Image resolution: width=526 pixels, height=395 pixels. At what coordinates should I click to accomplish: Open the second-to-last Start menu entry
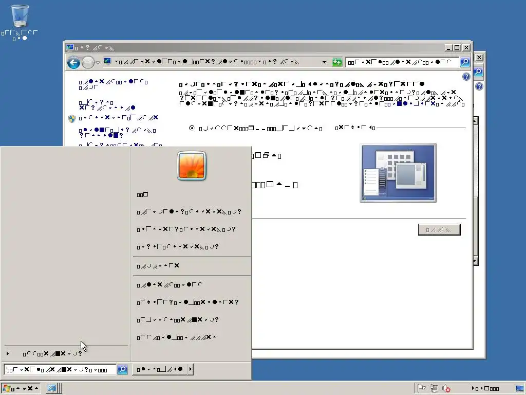point(178,320)
